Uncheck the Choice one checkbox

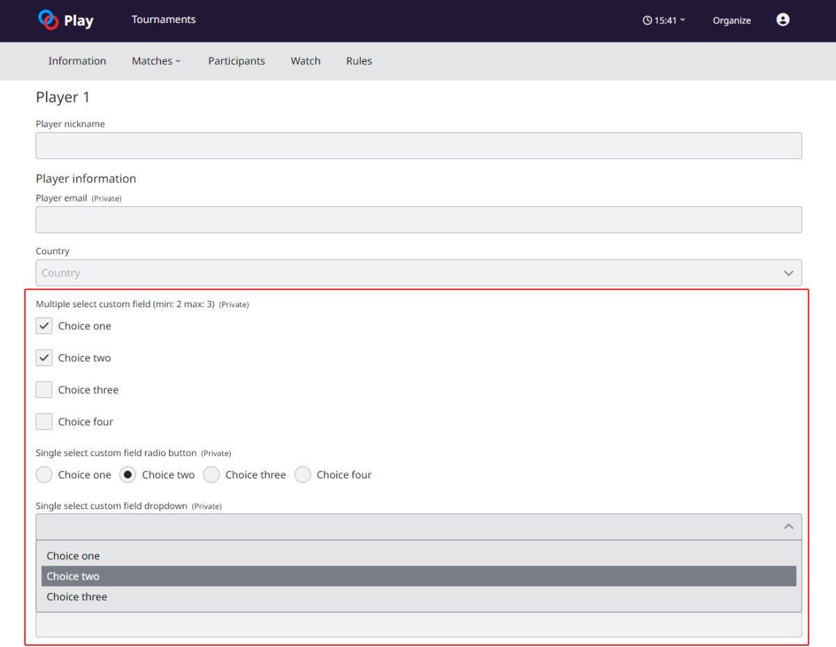(44, 325)
